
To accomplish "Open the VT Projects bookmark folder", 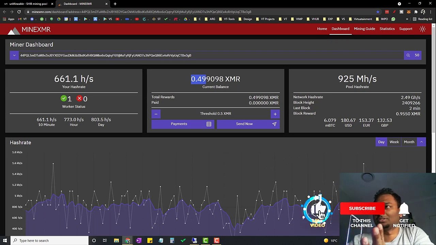I will tap(265, 19).
